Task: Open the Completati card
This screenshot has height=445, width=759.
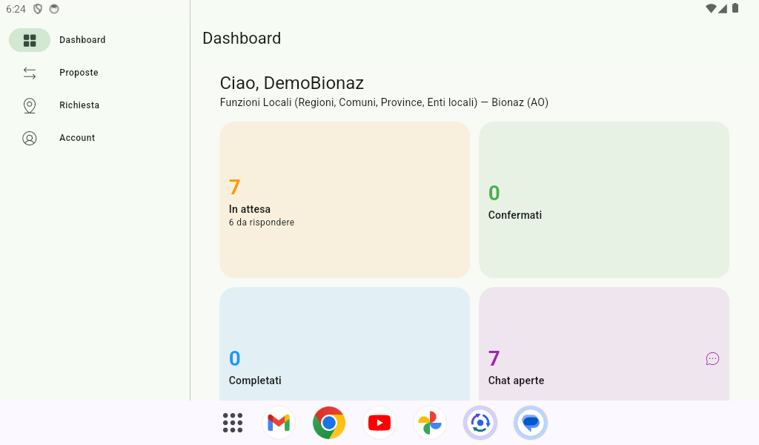Action: click(x=345, y=344)
